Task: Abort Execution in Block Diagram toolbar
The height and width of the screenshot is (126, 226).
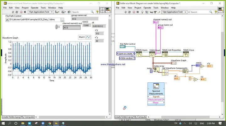Action: tap(134, 12)
